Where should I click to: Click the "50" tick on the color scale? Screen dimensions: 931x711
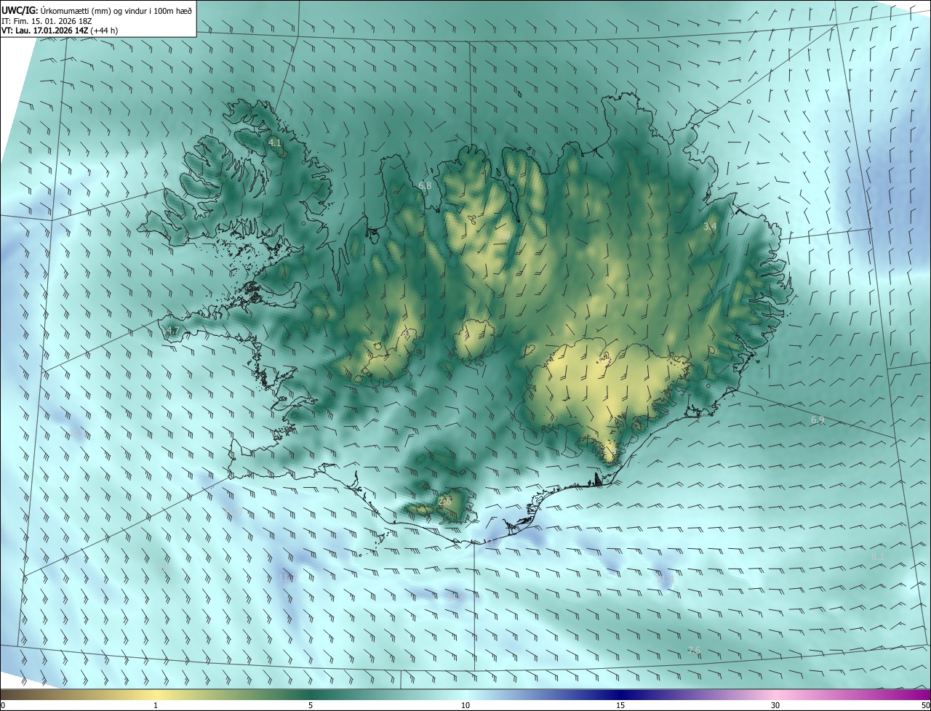[x=925, y=706]
